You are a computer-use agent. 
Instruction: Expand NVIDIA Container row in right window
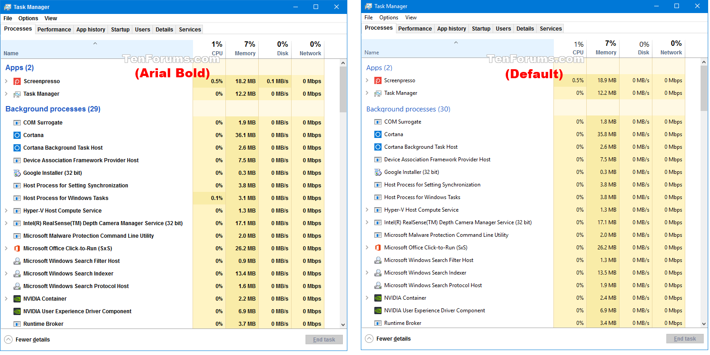[367, 298]
